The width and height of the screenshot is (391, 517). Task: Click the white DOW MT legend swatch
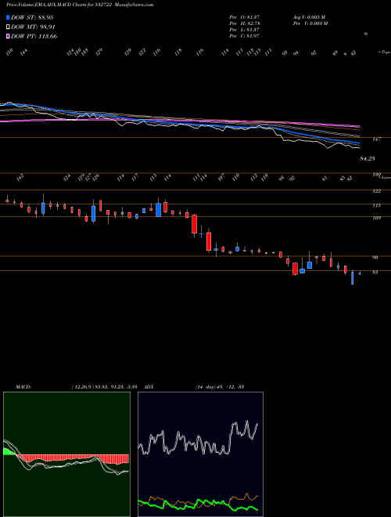(x=8, y=27)
